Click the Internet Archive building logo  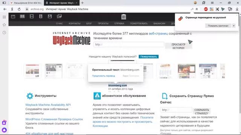point(124,16)
